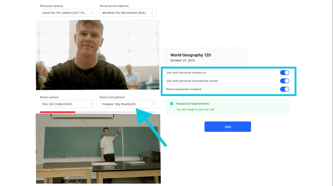Image resolution: width=333 pixels, height=186 pixels.
Task: Click the Passed all requirements message
Action: tap(192, 104)
